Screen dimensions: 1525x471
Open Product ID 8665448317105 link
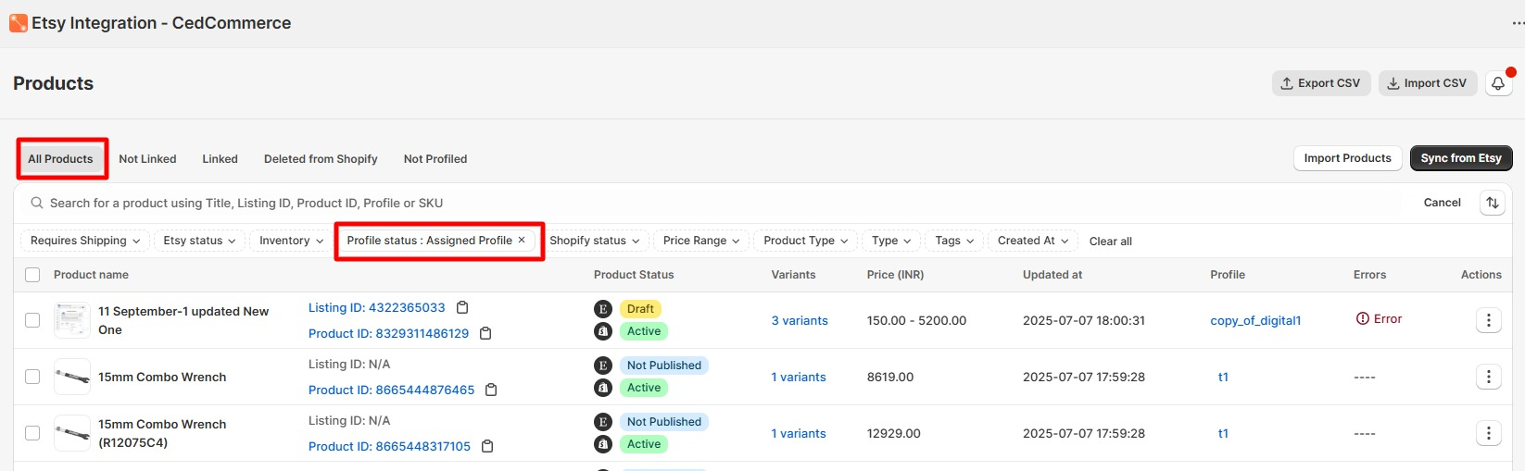[x=390, y=446]
